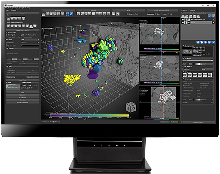This screenshot has height=174, width=220.
Task: Click the orientation cube in the 3D view
Action: click(x=131, y=107)
